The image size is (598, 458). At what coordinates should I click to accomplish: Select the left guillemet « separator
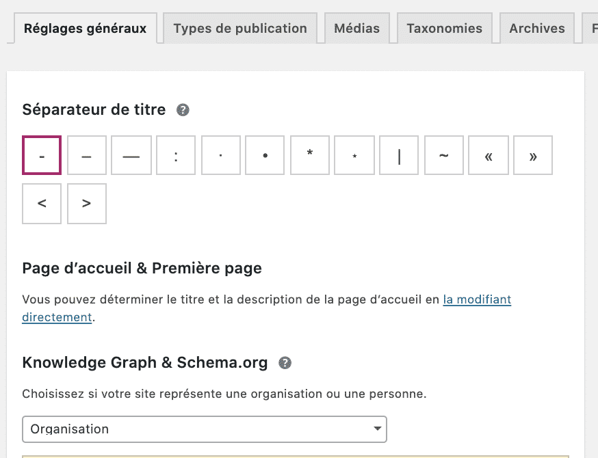pos(488,155)
